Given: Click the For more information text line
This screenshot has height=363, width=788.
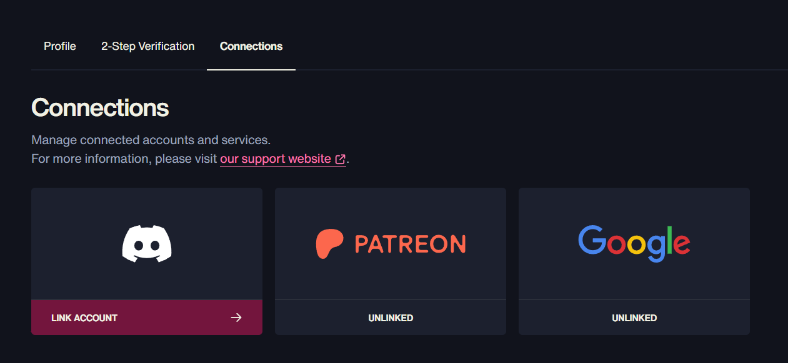Looking at the screenshot, I should 190,158.
